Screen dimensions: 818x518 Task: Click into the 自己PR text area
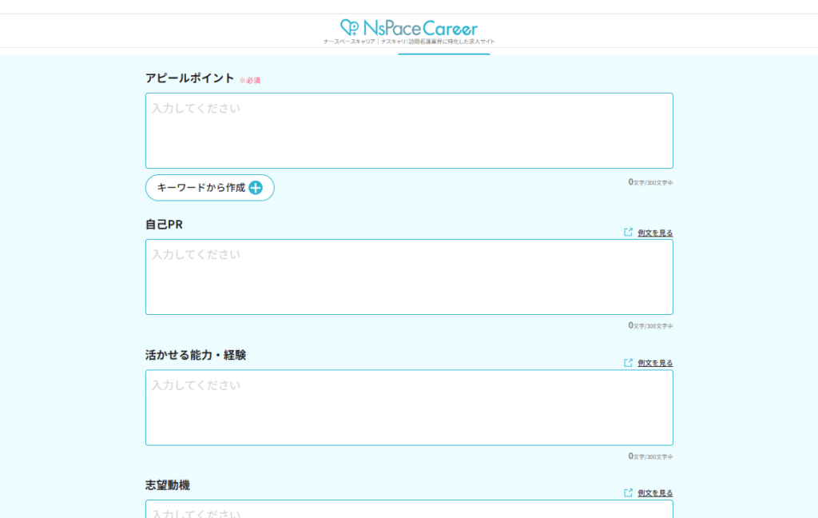coord(409,277)
